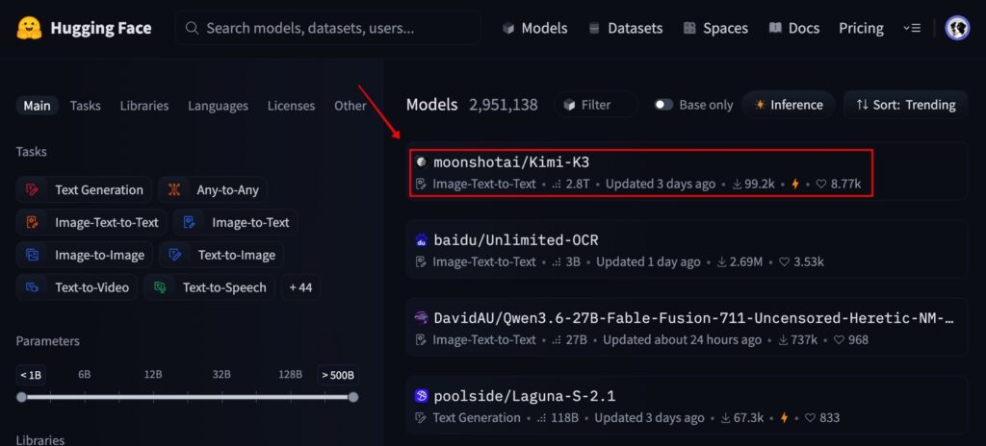Expand the navigation more-menu icon
Viewport: 986px width, 446px height.
(912, 28)
